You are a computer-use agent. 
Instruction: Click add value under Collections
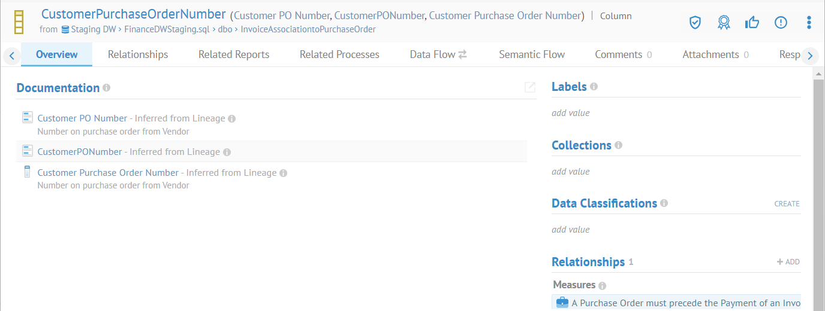(x=571, y=172)
